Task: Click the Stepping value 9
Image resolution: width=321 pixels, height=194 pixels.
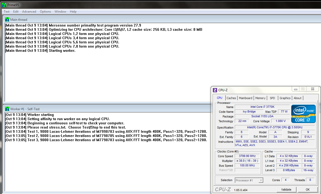Action: [308, 132]
